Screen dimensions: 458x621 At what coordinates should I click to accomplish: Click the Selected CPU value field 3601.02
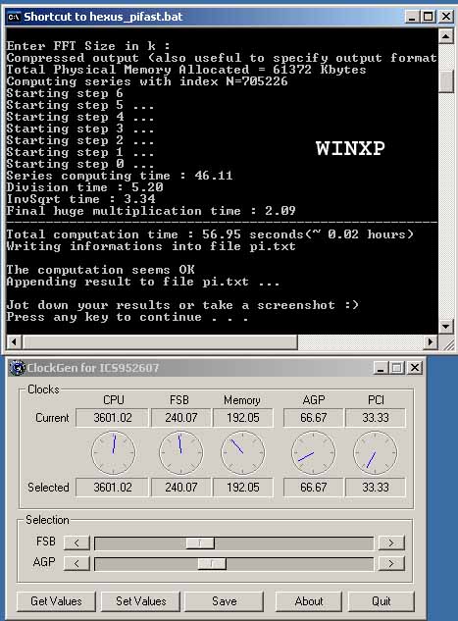coord(112,488)
